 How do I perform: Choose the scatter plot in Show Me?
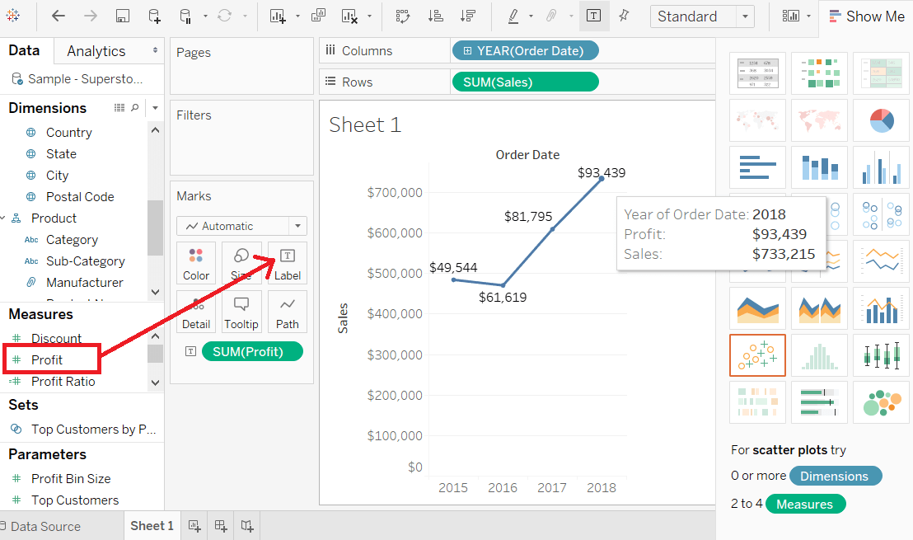pyautogui.click(x=757, y=355)
